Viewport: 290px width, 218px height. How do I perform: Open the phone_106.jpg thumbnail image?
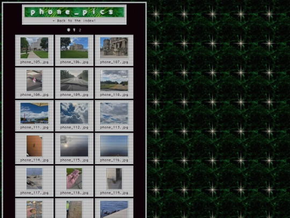click(74, 48)
